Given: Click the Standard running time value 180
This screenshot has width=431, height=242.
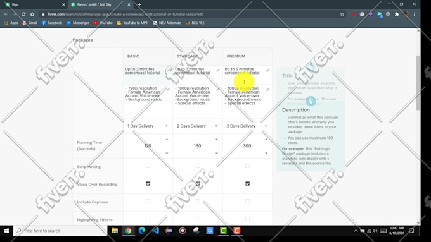Looking at the screenshot, I should [x=197, y=146].
